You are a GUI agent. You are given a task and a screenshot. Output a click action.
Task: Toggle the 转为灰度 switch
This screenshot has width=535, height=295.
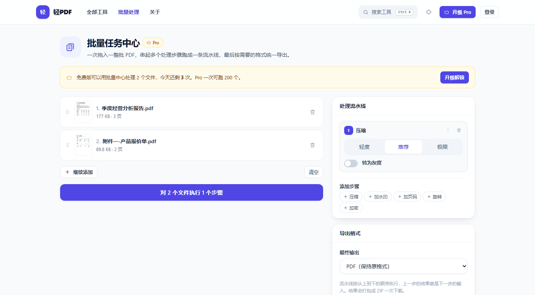[x=351, y=163]
